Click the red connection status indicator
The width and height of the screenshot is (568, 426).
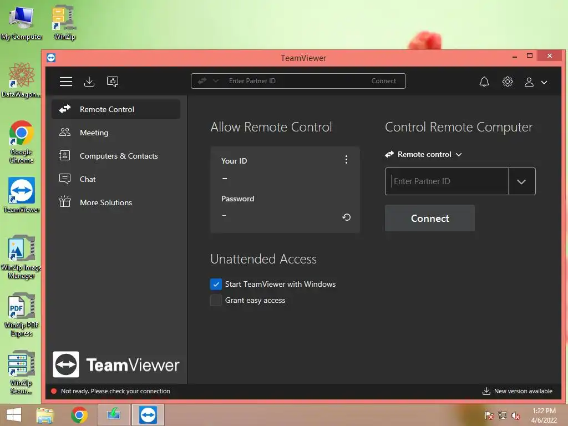[54, 391]
